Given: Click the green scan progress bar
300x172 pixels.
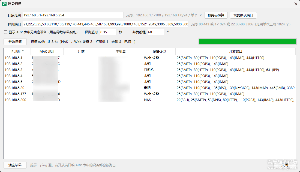Looking at the screenshot, I should 247,41.
